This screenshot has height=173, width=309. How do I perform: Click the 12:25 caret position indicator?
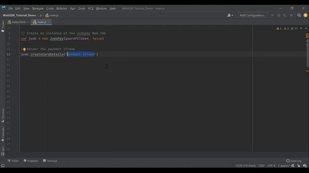tap(246, 166)
